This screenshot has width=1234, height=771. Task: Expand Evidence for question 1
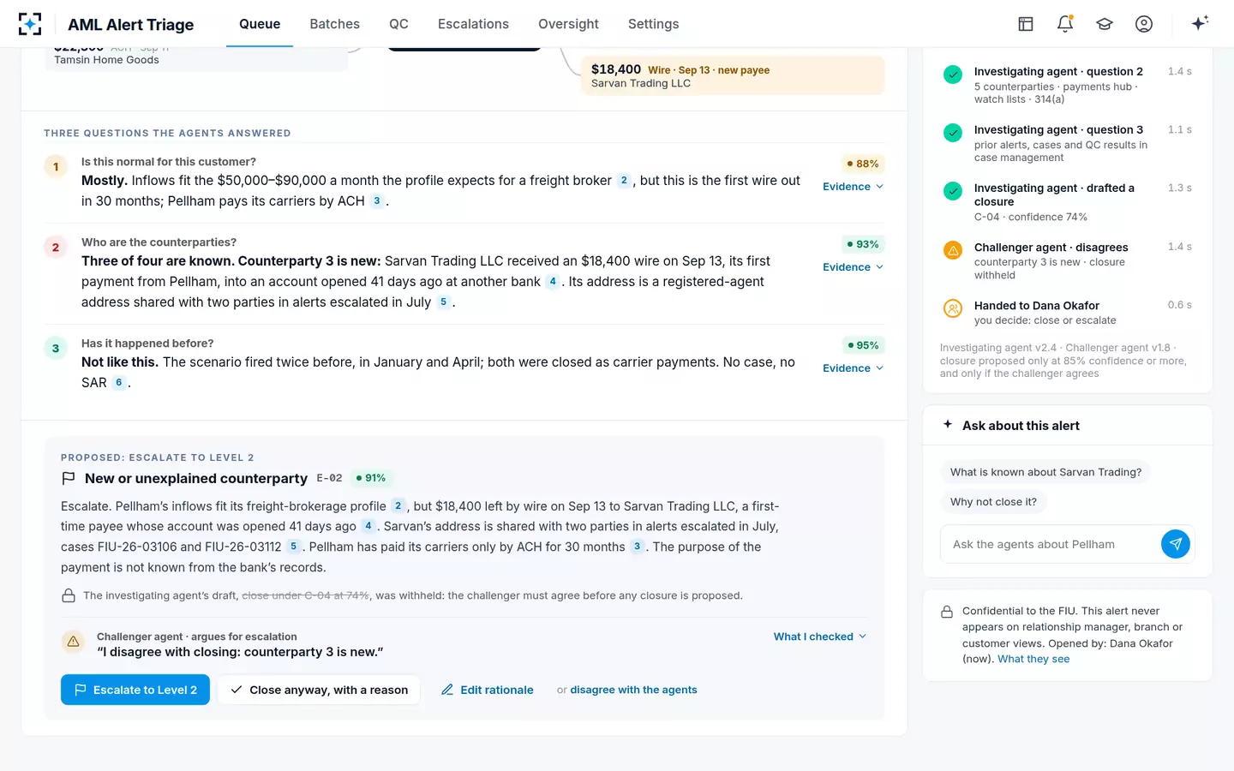853,187
